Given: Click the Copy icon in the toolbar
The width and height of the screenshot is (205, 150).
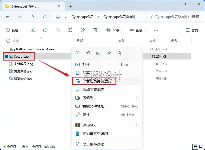Looking at the screenshot, I should [45, 30].
